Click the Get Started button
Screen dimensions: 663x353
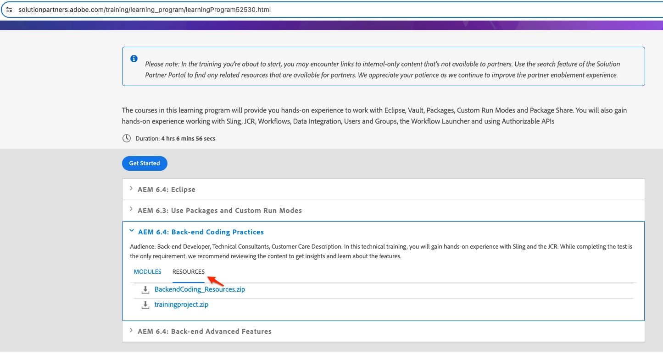pyautogui.click(x=145, y=163)
